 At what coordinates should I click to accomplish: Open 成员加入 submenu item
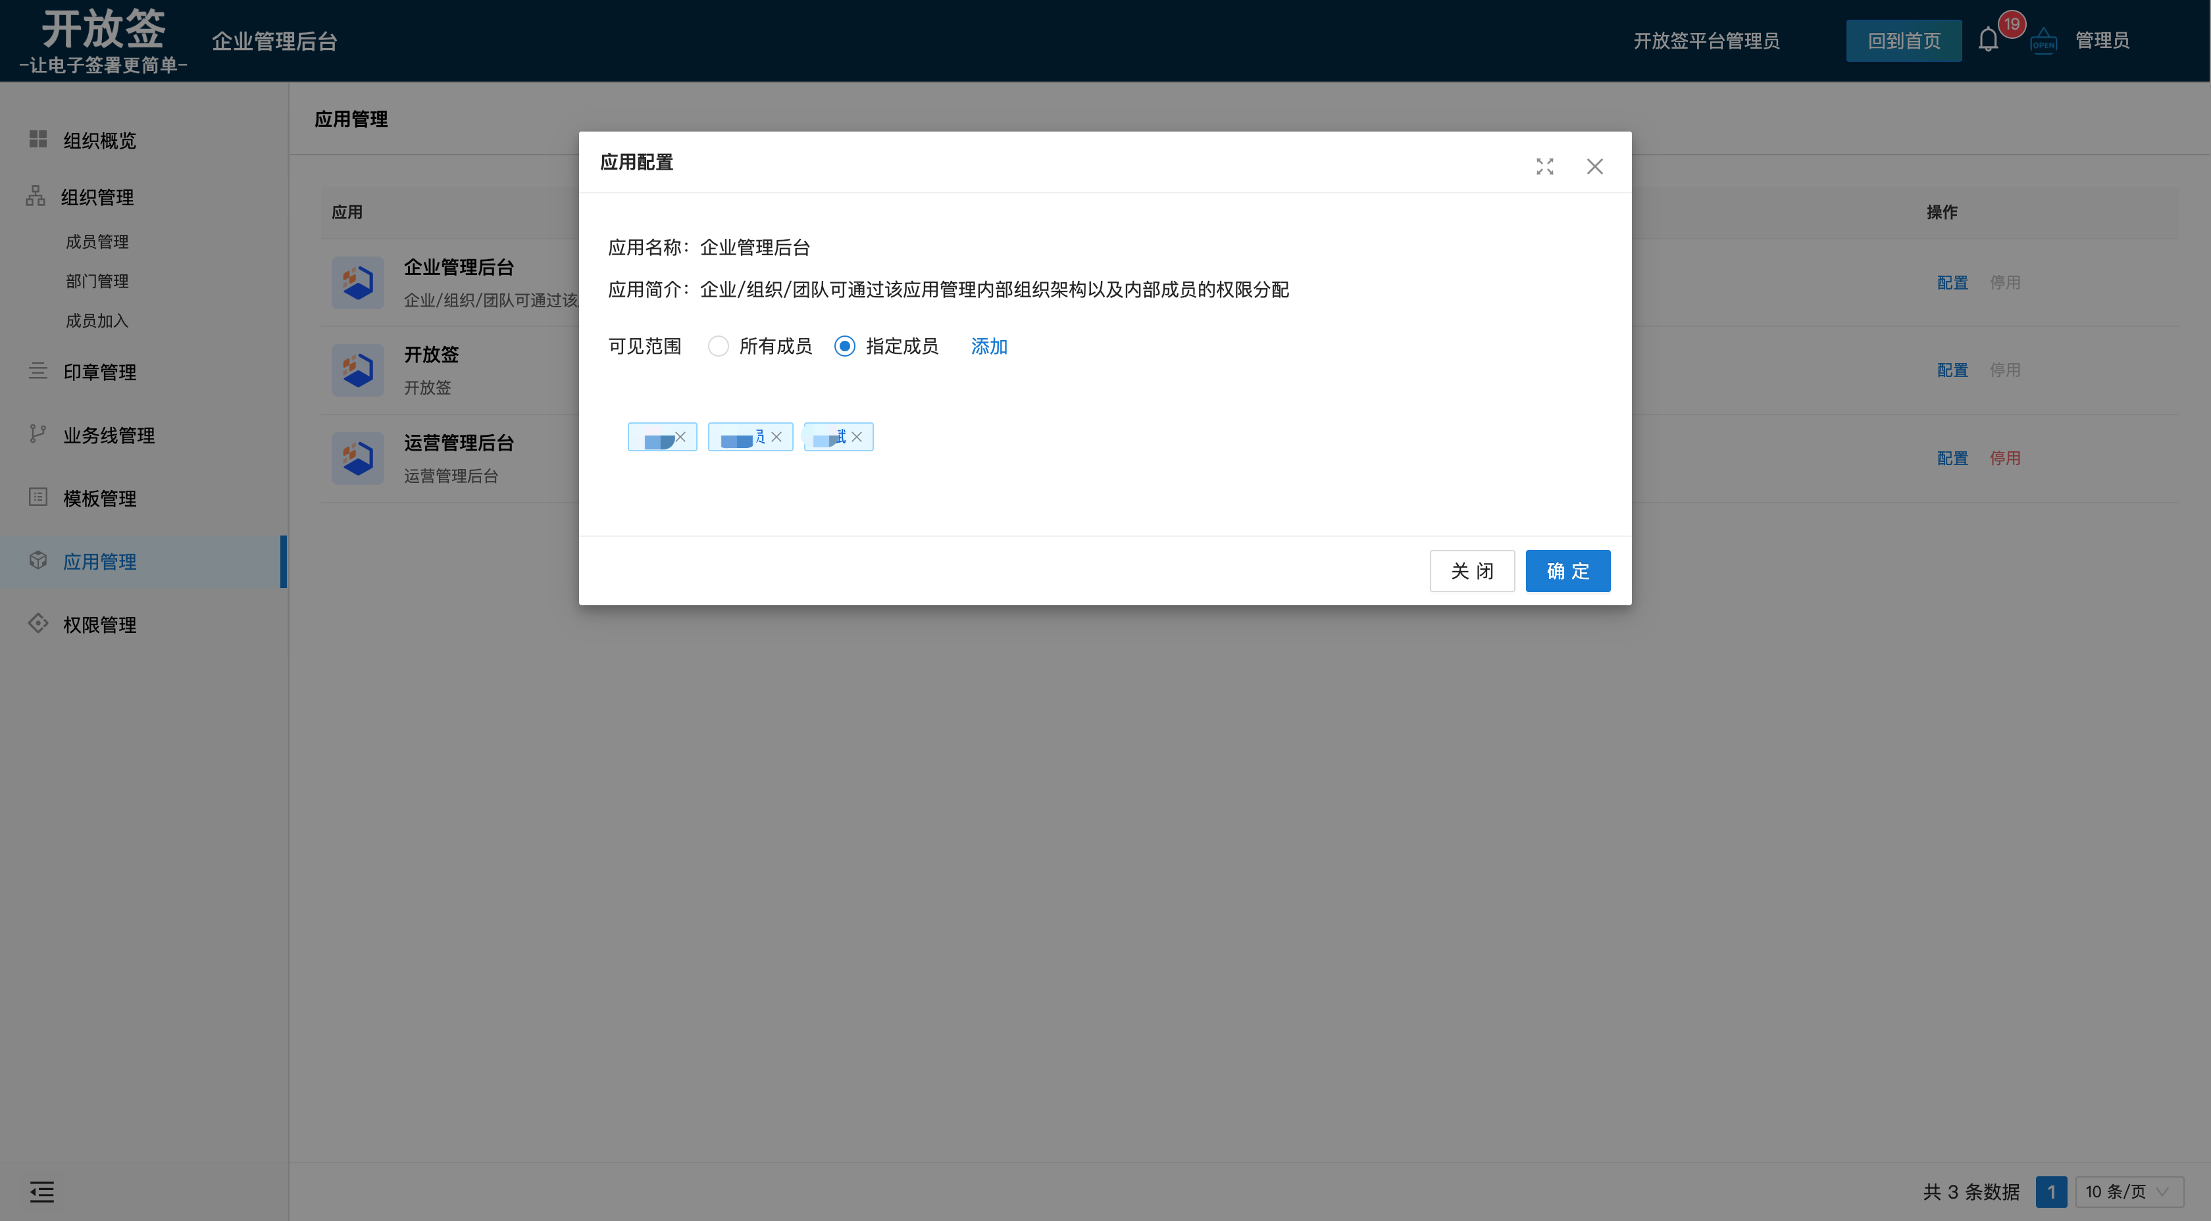pos(97,321)
